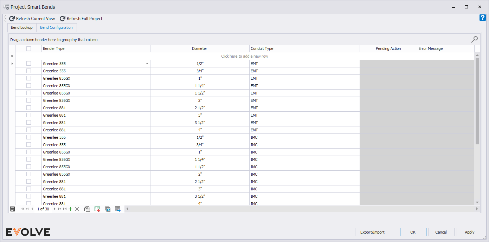
Task: Check the Greenlee 855GX 1" EMT row
Action: 28,78
